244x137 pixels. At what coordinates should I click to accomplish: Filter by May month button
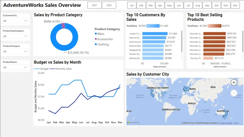pos(169,5)
